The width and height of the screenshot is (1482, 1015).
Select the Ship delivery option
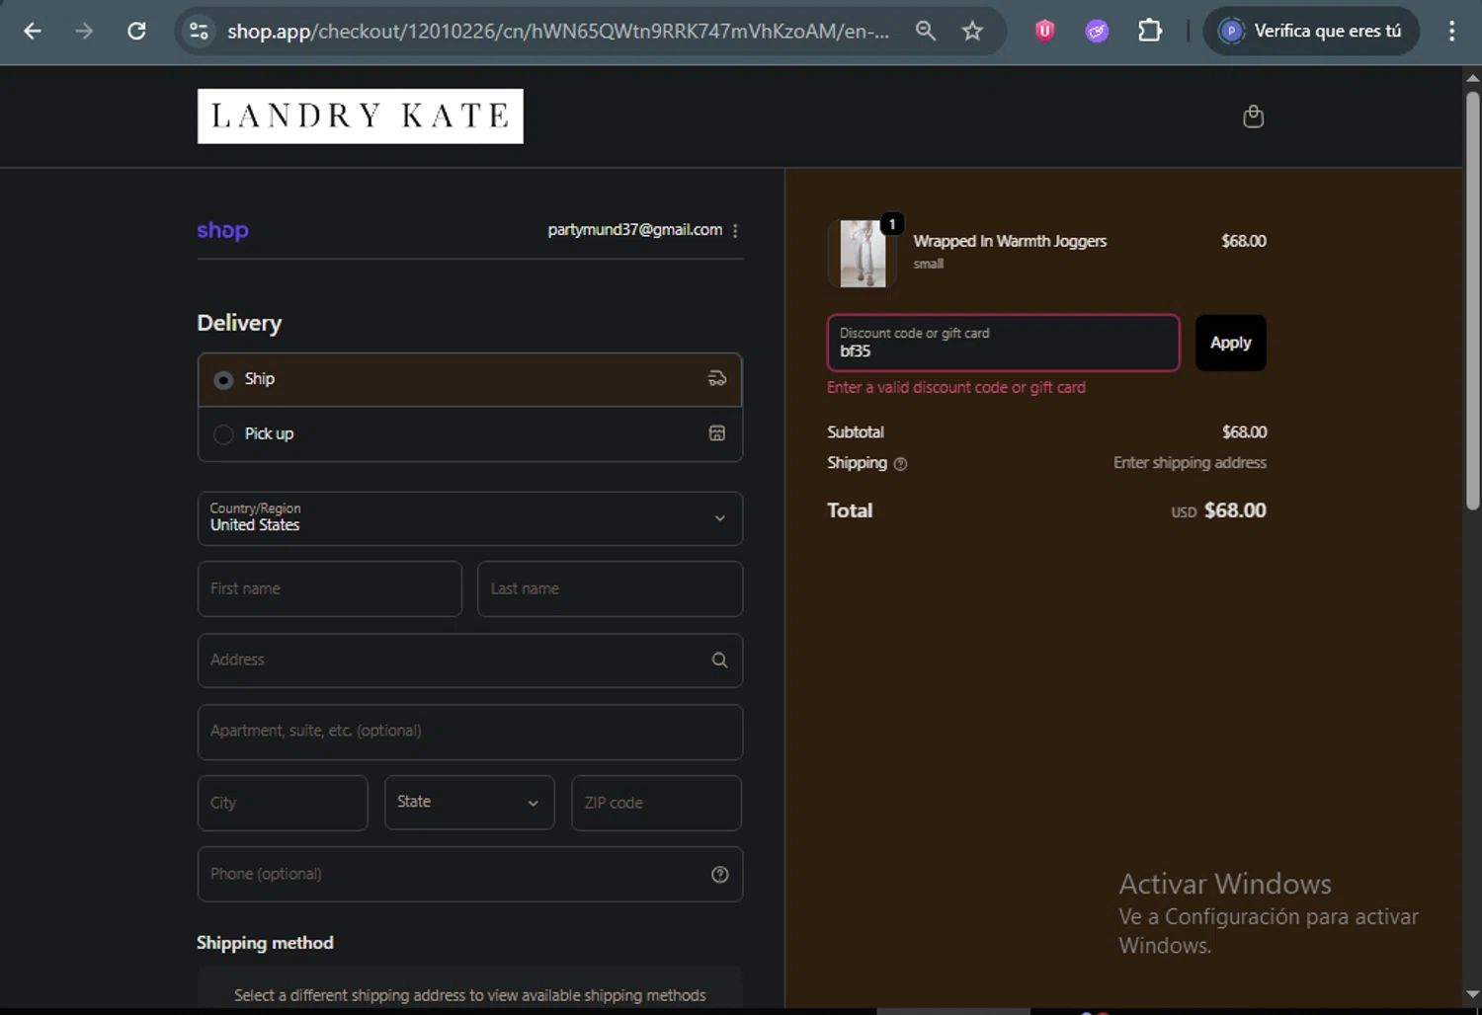coord(470,379)
